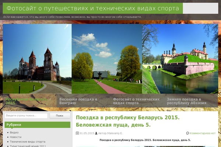The width and height of the screenshot is (221, 147).
Task: Click the calendar icon beside 31.05.2015
Action: point(77,133)
